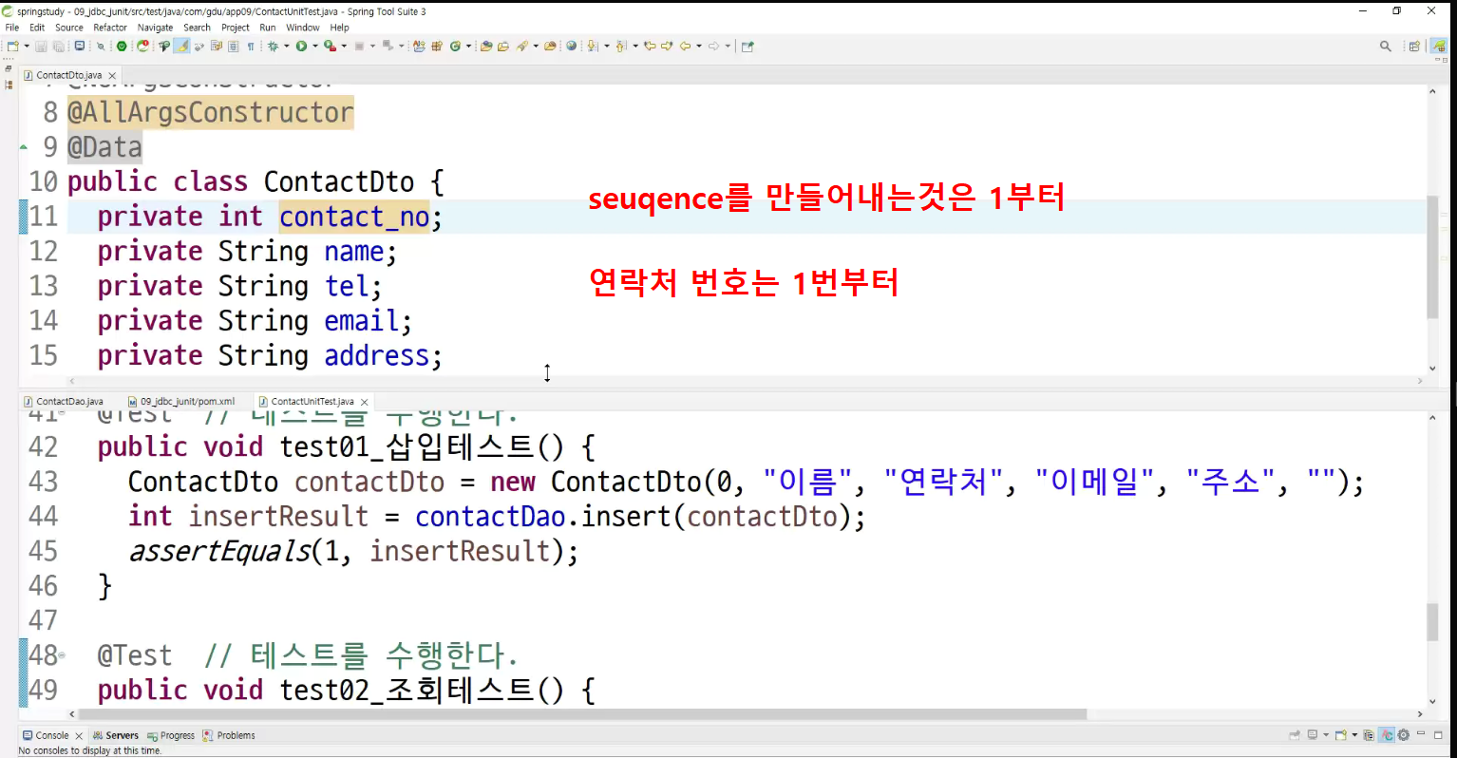
Task: Click the Relaunch application icon
Action: [142, 46]
